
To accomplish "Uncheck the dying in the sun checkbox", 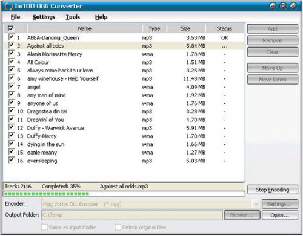I will point(11,144).
